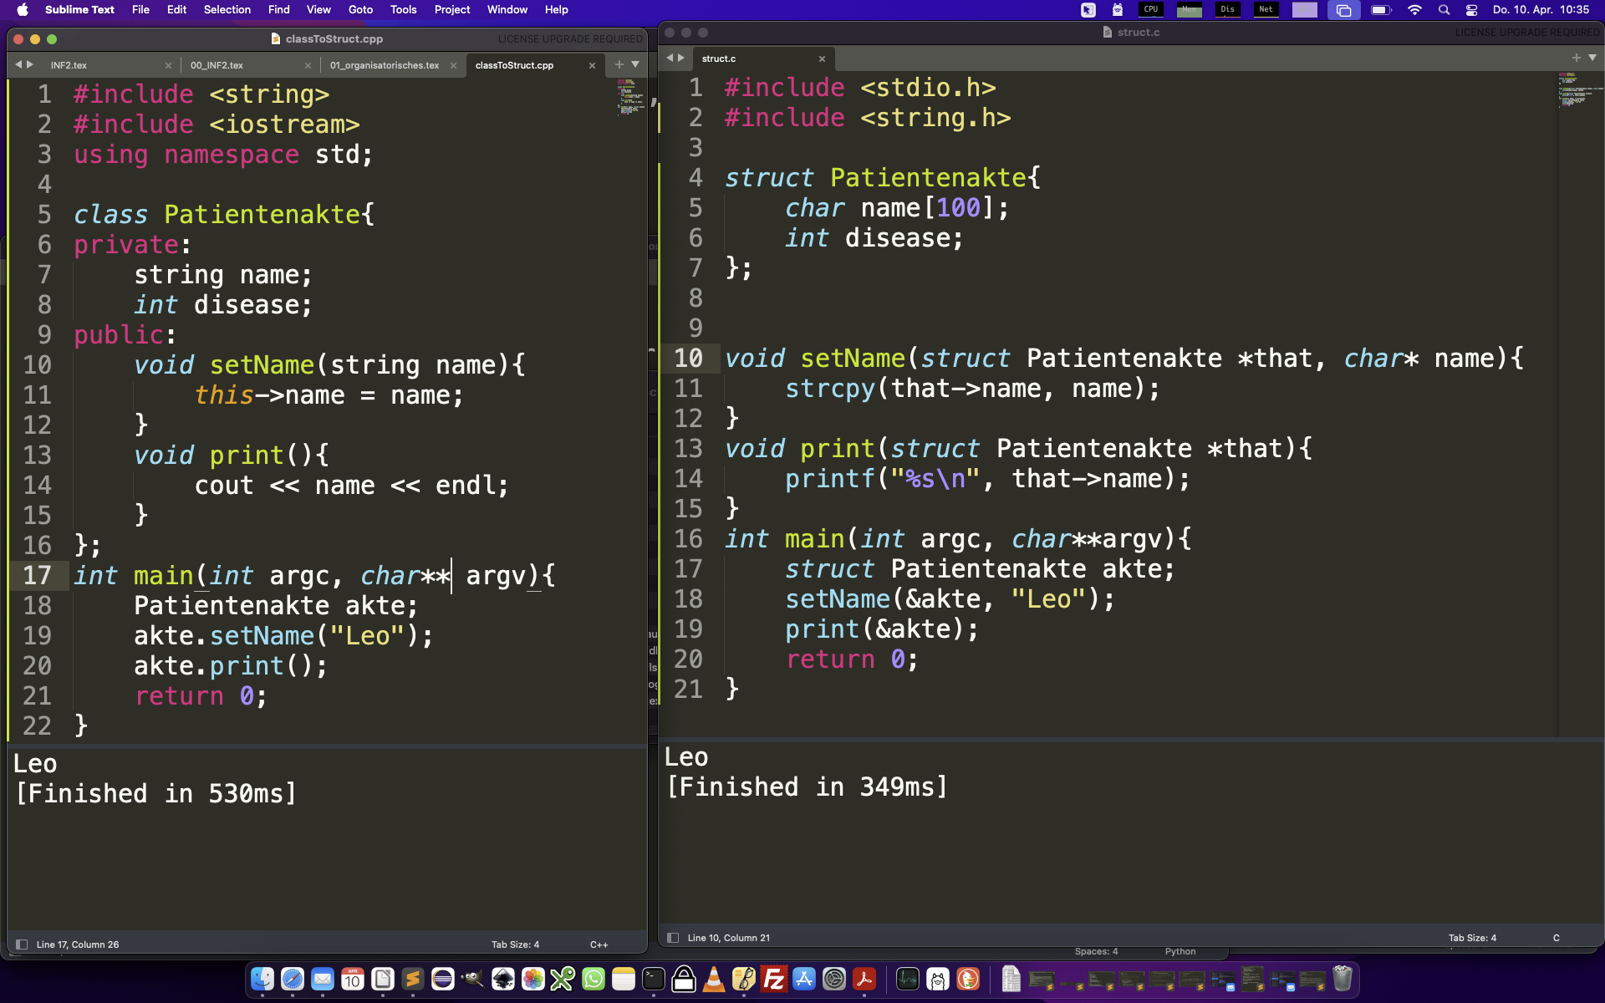Open Spotlight search in the menu bar
The width and height of the screenshot is (1605, 1003).
coord(1444,10)
